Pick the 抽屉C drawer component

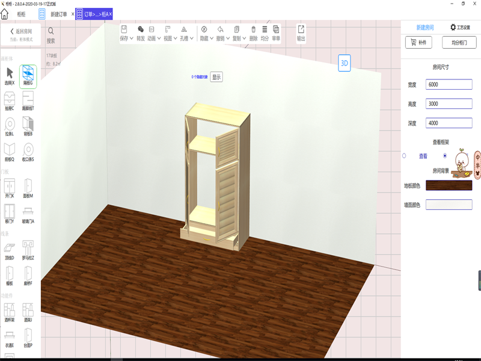10,101
